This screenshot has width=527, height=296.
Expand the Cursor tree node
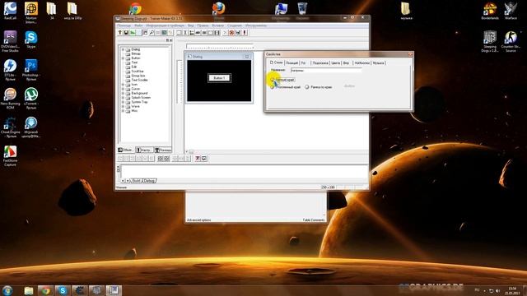(123, 89)
